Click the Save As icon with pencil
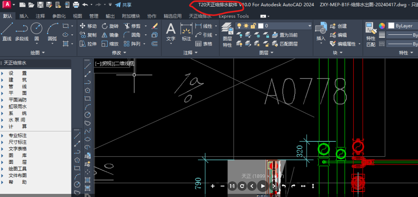The height and width of the screenshot is (197, 418). pyautogui.click(x=49, y=5)
